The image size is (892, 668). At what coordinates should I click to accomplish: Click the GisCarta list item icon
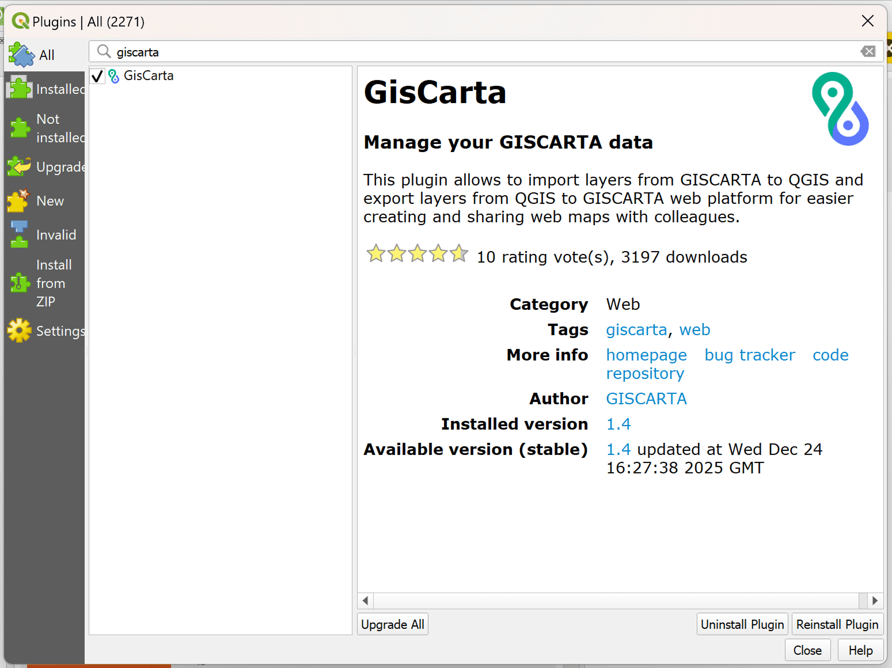114,76
